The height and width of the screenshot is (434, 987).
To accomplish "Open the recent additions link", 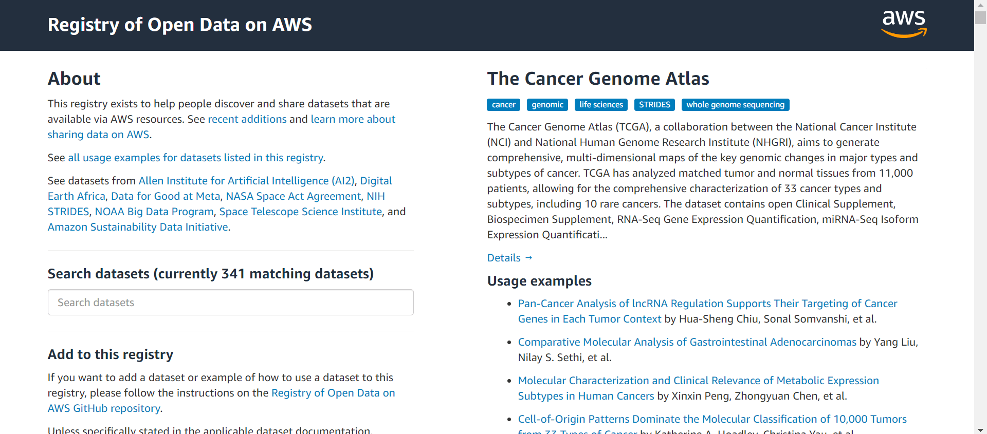I will coord(247,119).
